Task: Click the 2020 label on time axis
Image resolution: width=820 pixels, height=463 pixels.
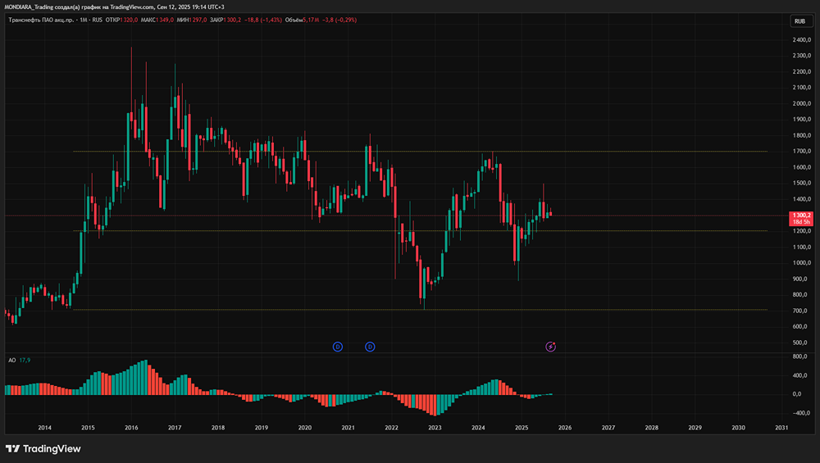Action: [305, 428]
